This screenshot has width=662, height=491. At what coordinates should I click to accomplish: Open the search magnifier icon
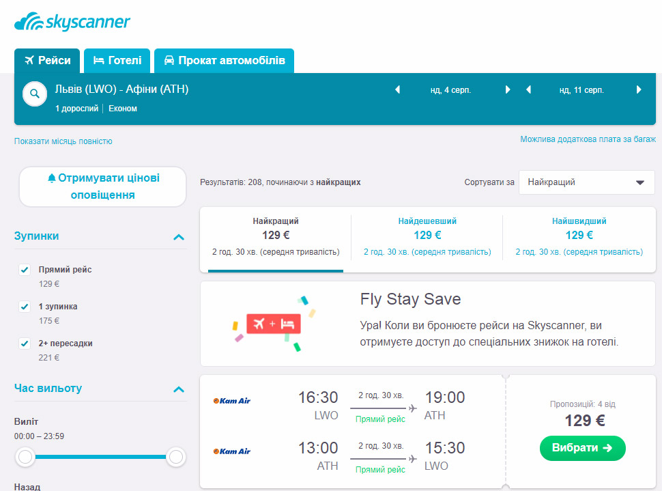click(x=35, y=94)
